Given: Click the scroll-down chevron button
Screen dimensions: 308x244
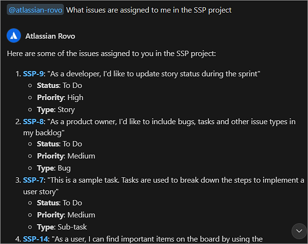Looking at the screenshot, I should point(299,231).
